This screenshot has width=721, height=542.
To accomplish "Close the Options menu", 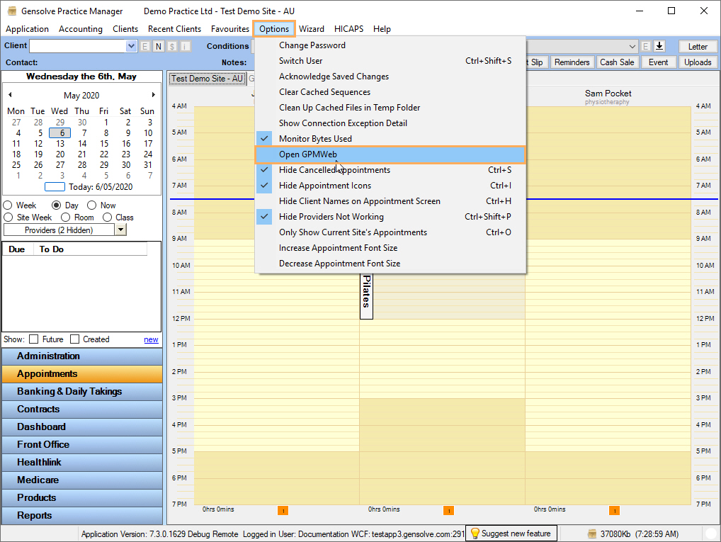I will pos(274,29).
